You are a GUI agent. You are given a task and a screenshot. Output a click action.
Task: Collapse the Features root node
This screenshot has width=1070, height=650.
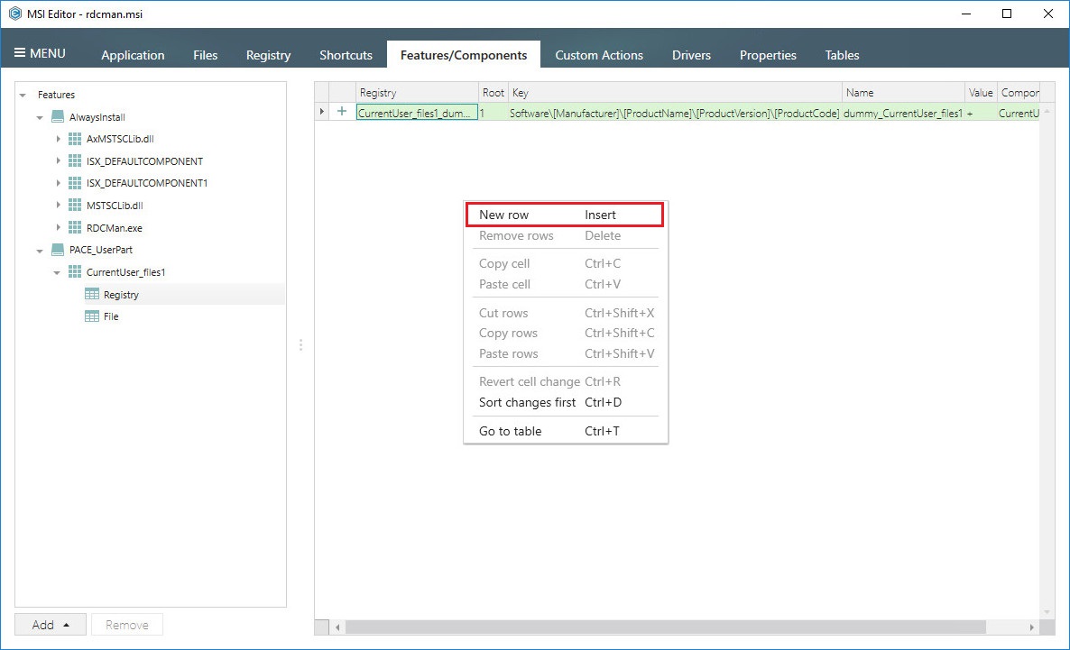[23, 95]
